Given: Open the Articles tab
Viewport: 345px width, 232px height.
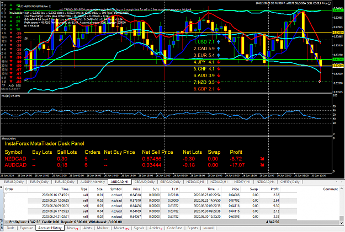Looking at the screenshot, I should (x=155, y=228).
